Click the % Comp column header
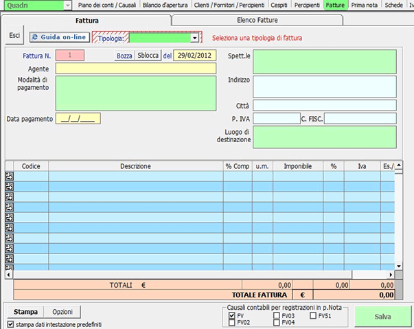 coord(238,166)
